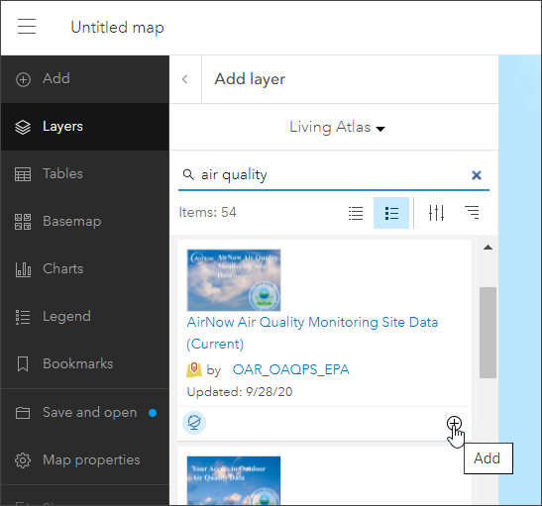Open the OAR_OAQPS_EPA owner profile
This screenshot has width=542, height=506.
pyautogui.click(x=290, y=370)
